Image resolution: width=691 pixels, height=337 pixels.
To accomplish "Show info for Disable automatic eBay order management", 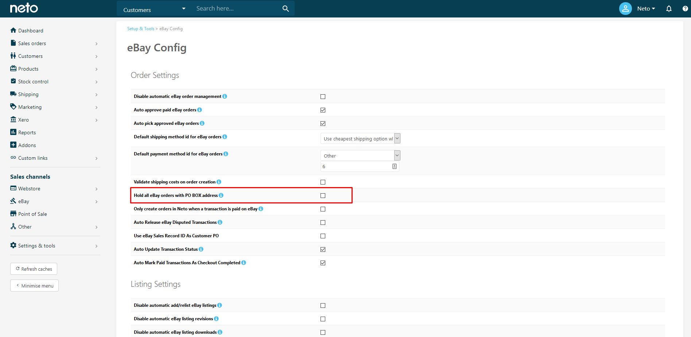I will pyautogui.click(x=225, y=96).
